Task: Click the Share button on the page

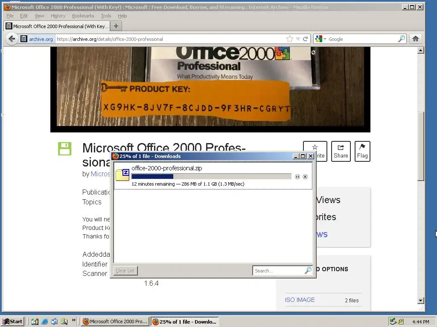Action: click(x=341, y=151)
